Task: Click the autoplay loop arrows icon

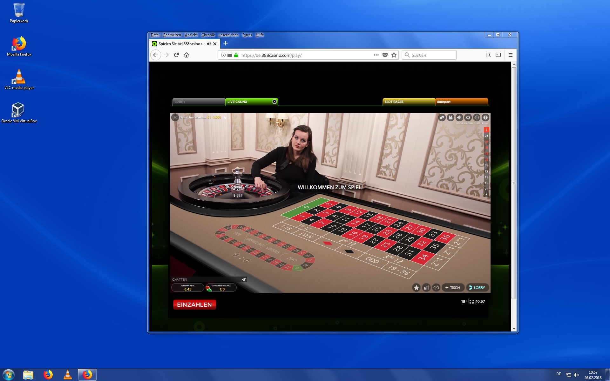Action: tap(436, 288)
